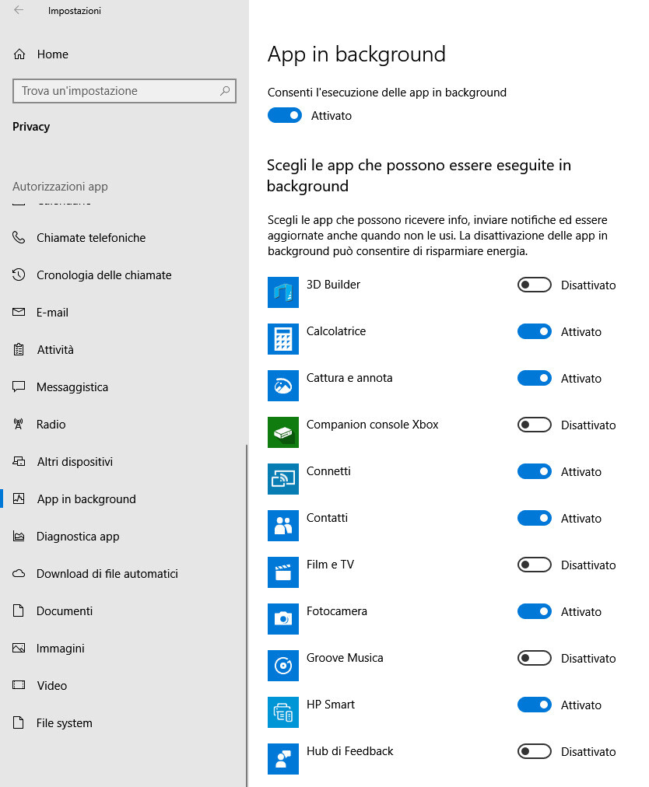Viewport: 649px width, 787px height.
Task: Click the Film e TV app icon
Action: (x=282, y=572)
